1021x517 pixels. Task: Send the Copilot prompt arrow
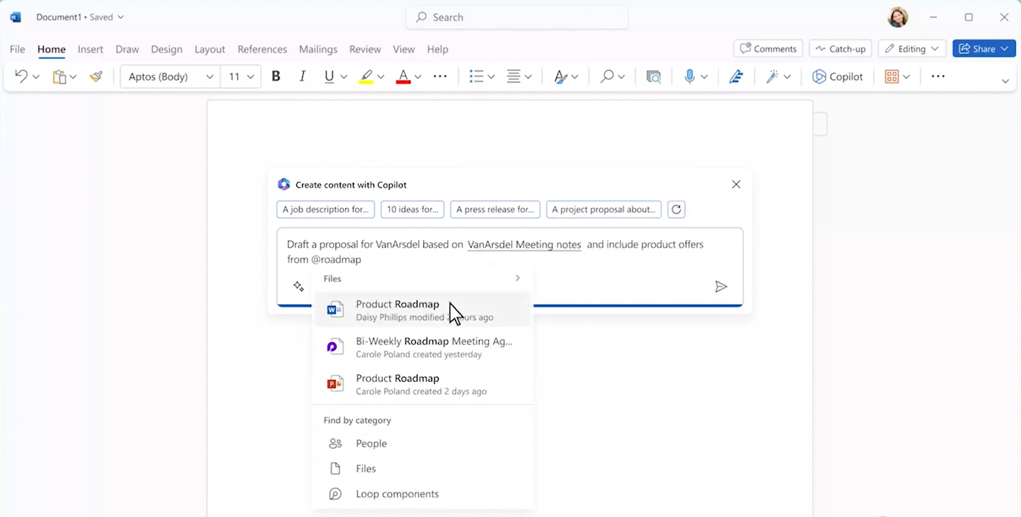[721, 287]
